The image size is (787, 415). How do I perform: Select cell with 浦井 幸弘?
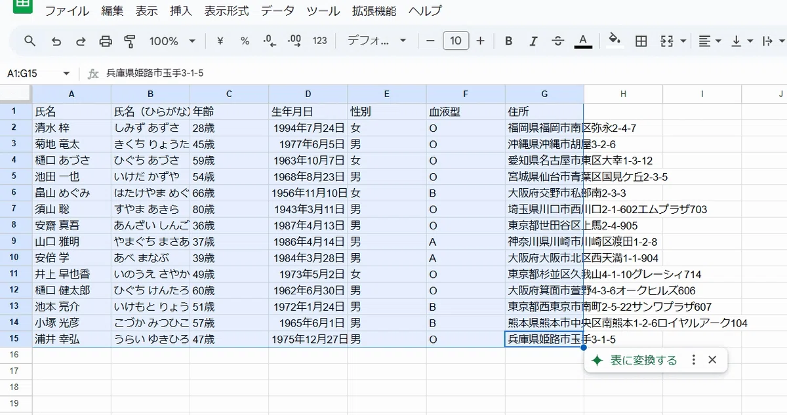[x=71, y=339]
